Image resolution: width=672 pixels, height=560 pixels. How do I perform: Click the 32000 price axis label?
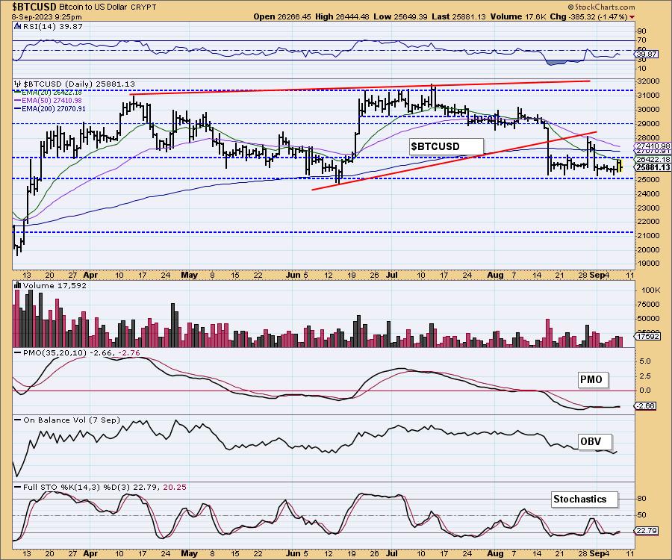[x=648, y=81]
